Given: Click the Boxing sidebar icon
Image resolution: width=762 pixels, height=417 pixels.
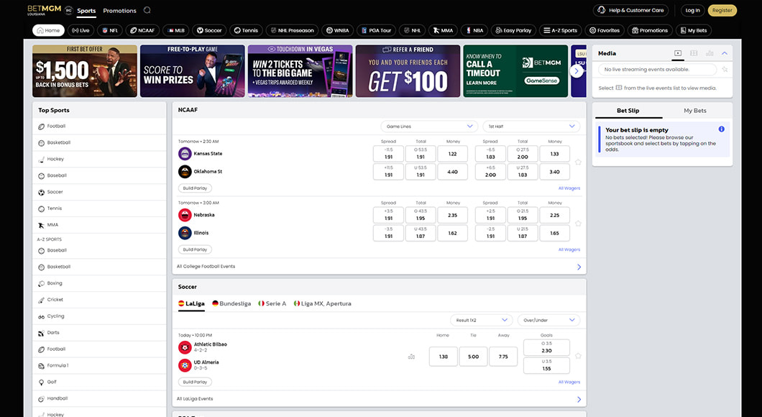Looking at the screenshot, I should click(41, 283).
